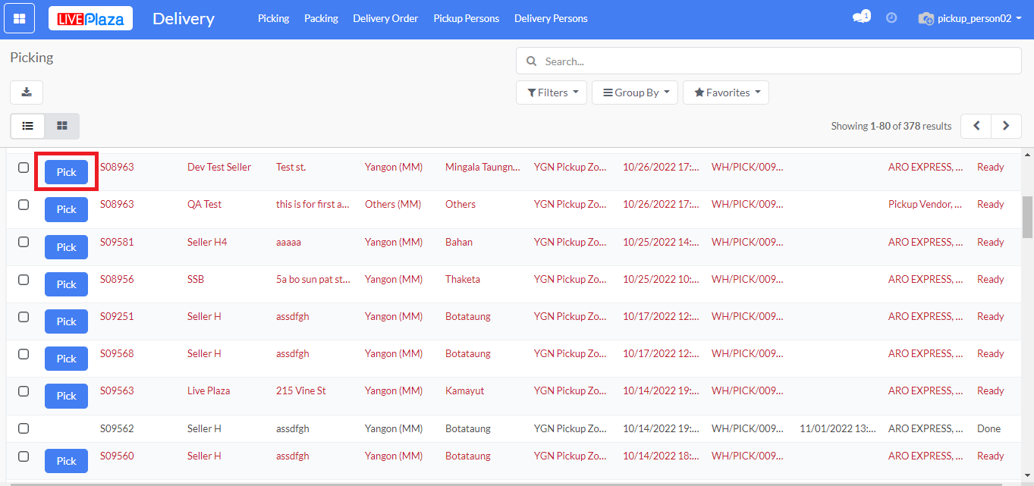
Task: Open the apps grid menu icon
Action: (19, 18)
